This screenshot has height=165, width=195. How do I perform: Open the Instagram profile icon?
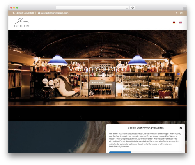181,13
